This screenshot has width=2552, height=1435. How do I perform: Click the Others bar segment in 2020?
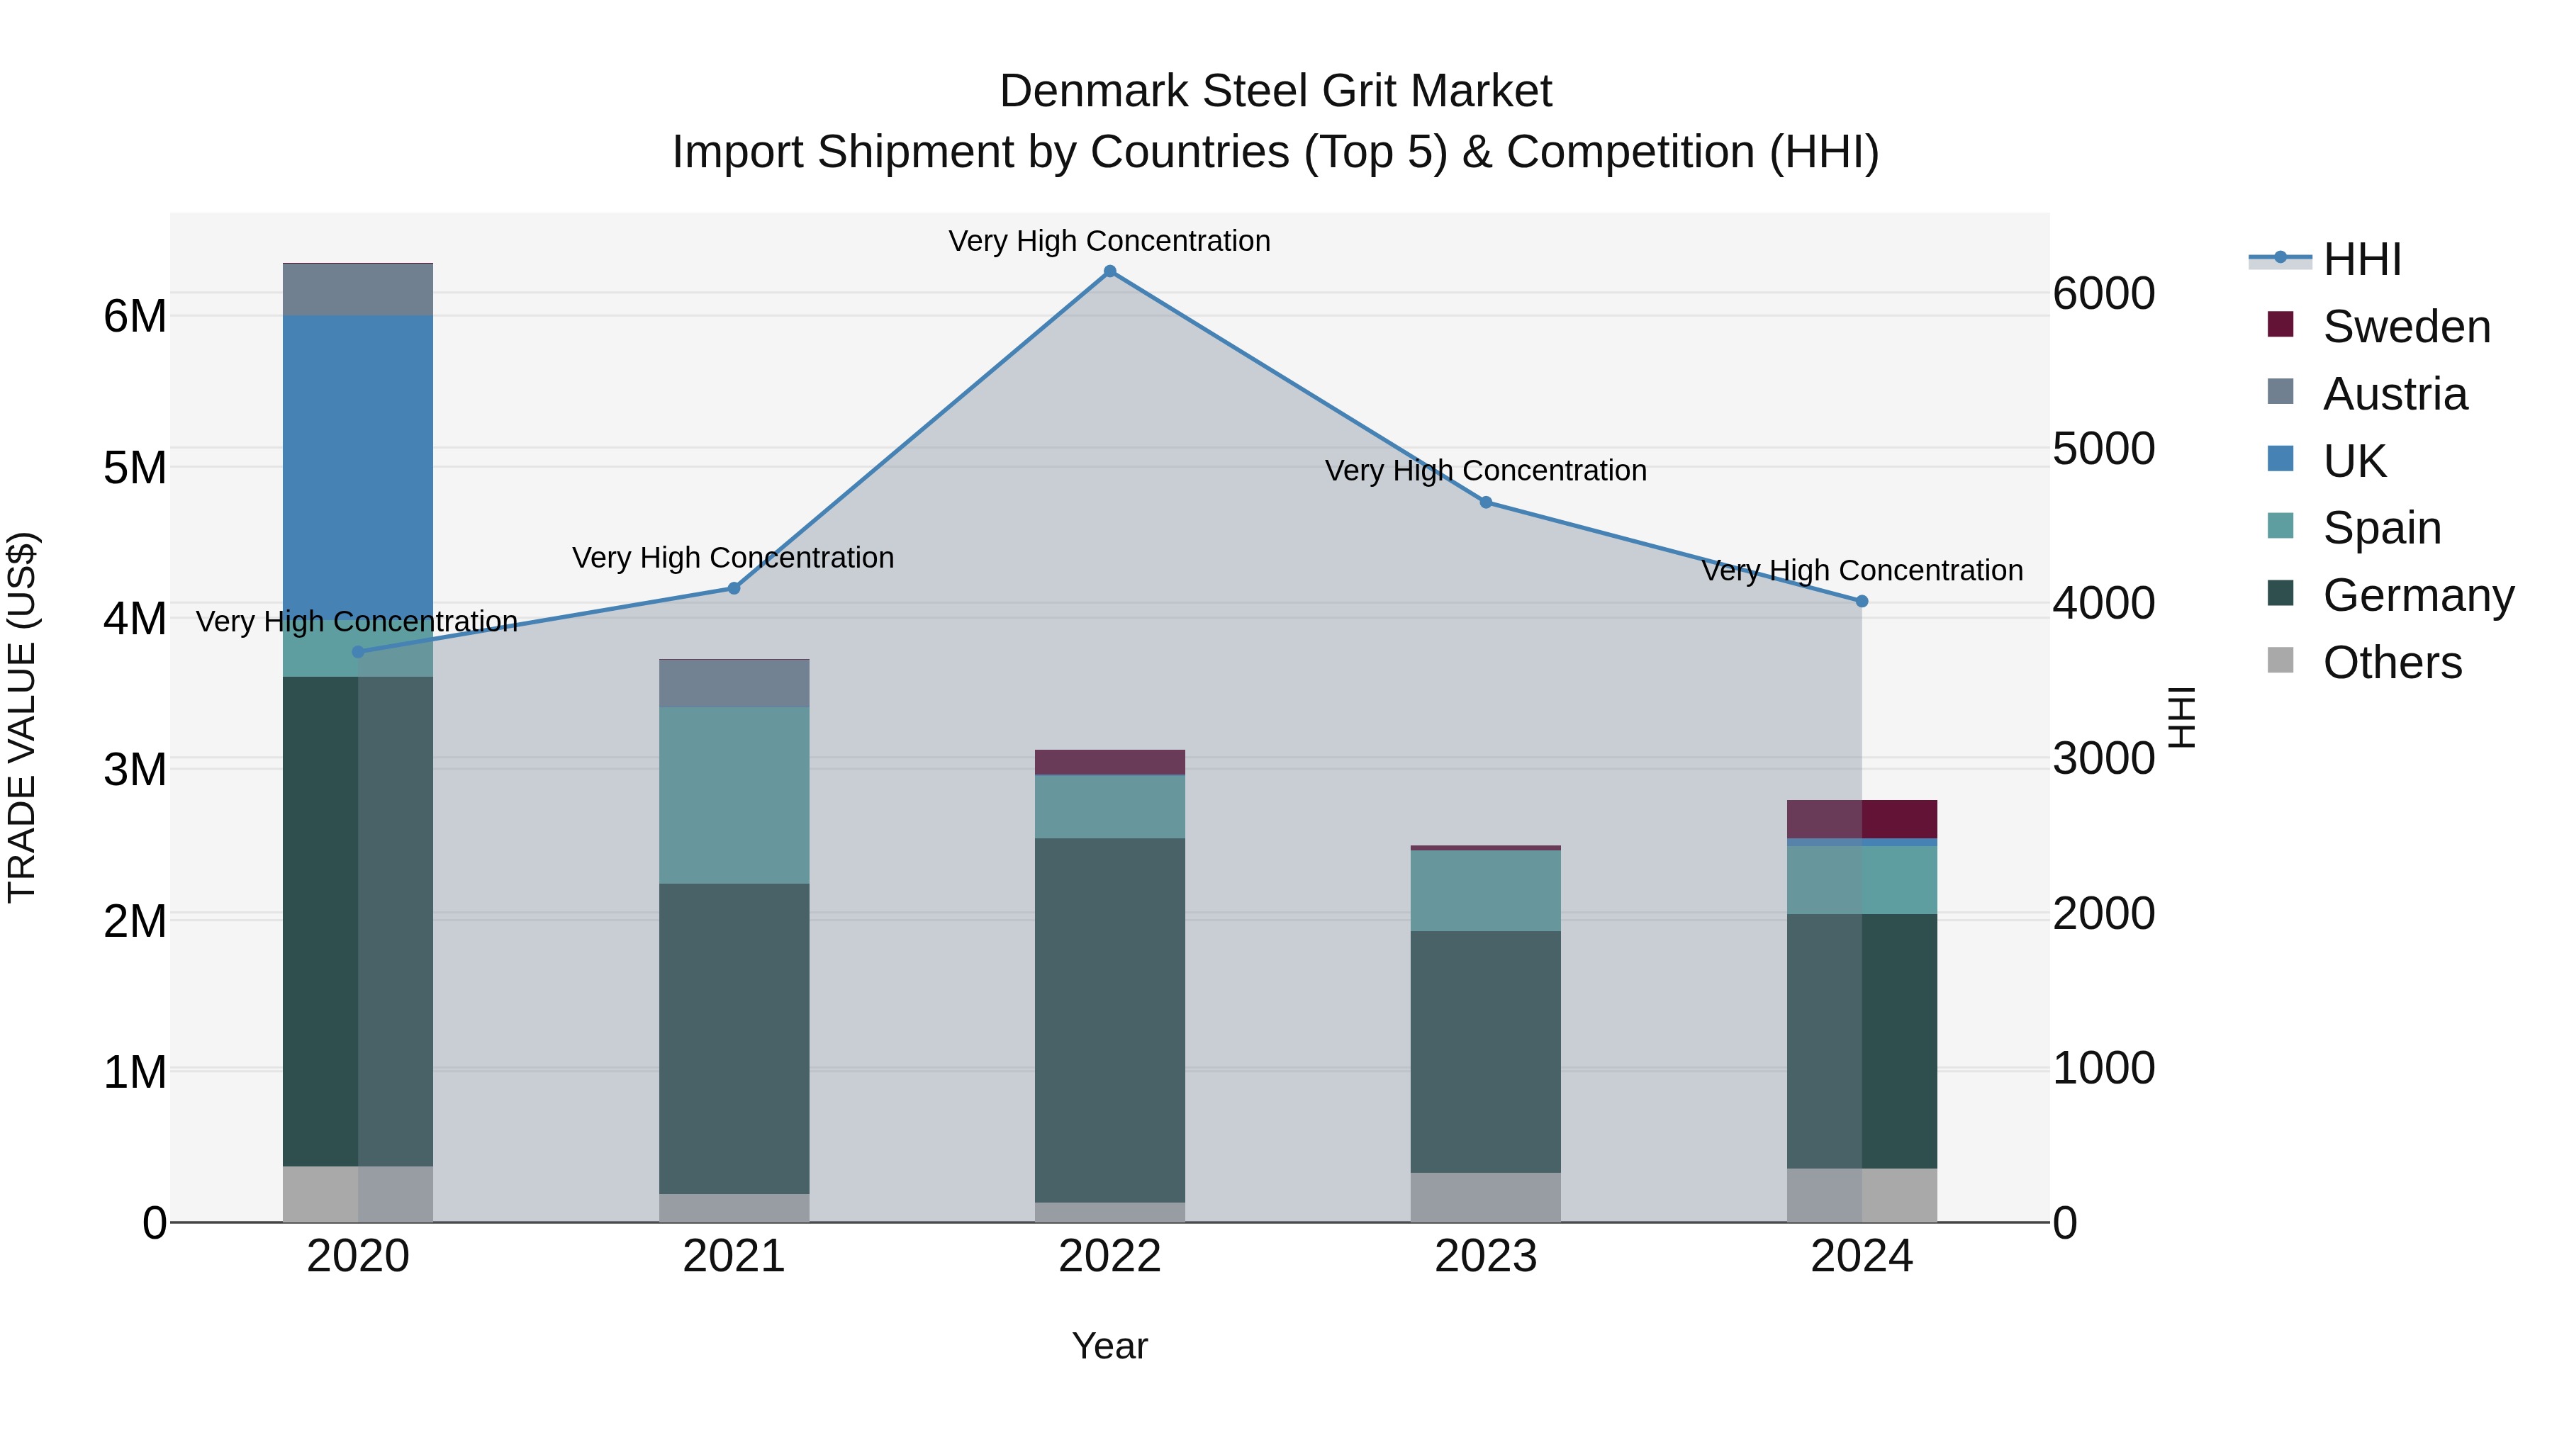click(x=358, y=1193)
